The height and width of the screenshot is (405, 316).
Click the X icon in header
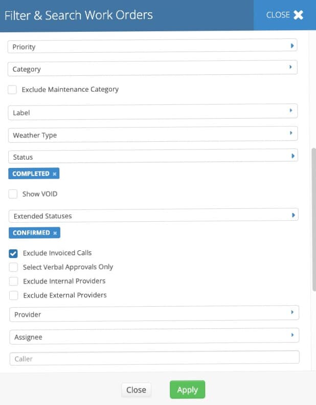tap(298, 15)
